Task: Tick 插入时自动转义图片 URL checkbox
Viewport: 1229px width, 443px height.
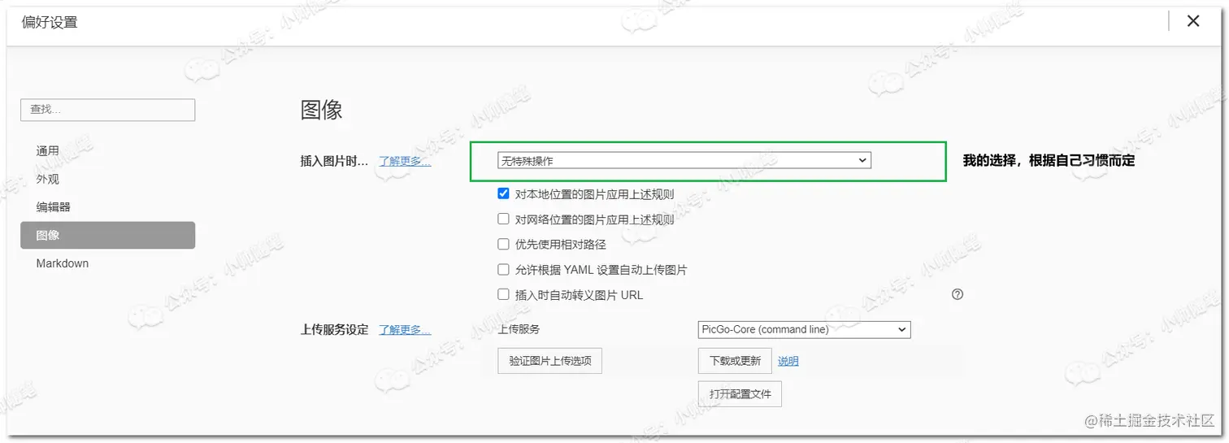Action: coord(503,295)
